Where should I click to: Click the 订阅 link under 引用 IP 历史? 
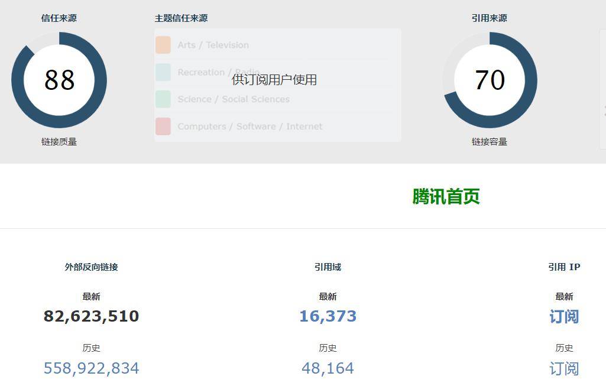pos(564,368)
